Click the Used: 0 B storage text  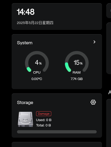click(x=44, y=120)
